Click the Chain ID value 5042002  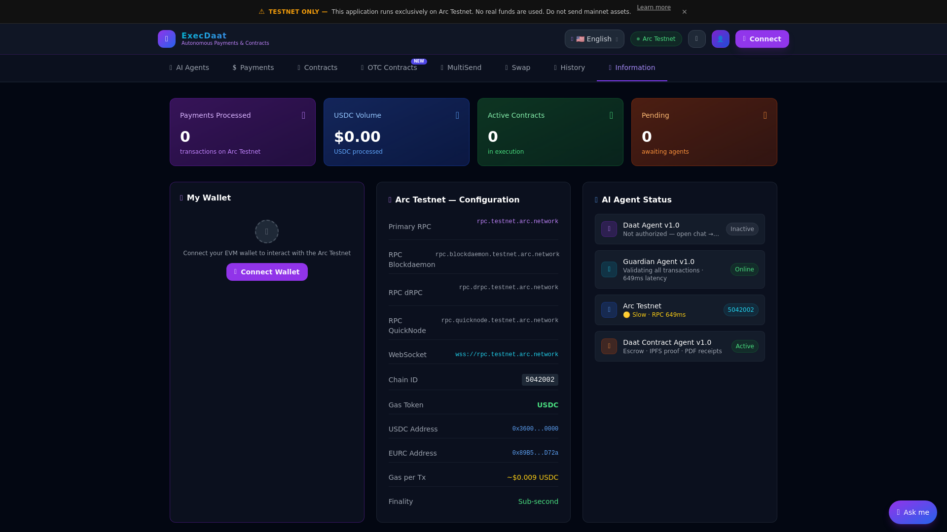(540, 380)
